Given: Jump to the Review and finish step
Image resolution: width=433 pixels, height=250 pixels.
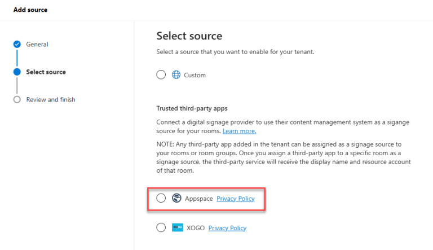Looking at the screenshot, I should 51,100.
